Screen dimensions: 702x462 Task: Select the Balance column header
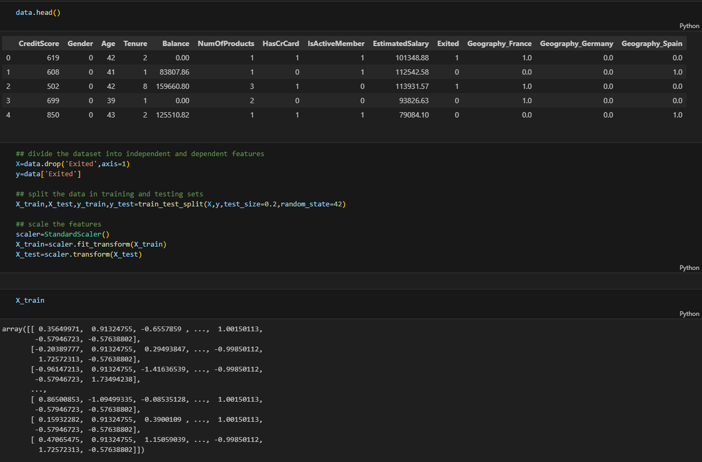[175, 44]
